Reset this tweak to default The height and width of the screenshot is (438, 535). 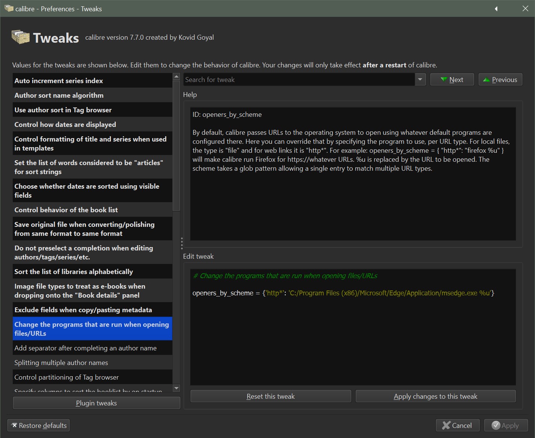(x=270, y=396)
